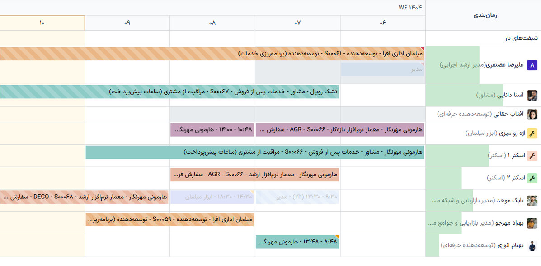Click بهنام انوری's avatar icon
The height and width of the screenshot is (266, 541).
click(532, 246)
